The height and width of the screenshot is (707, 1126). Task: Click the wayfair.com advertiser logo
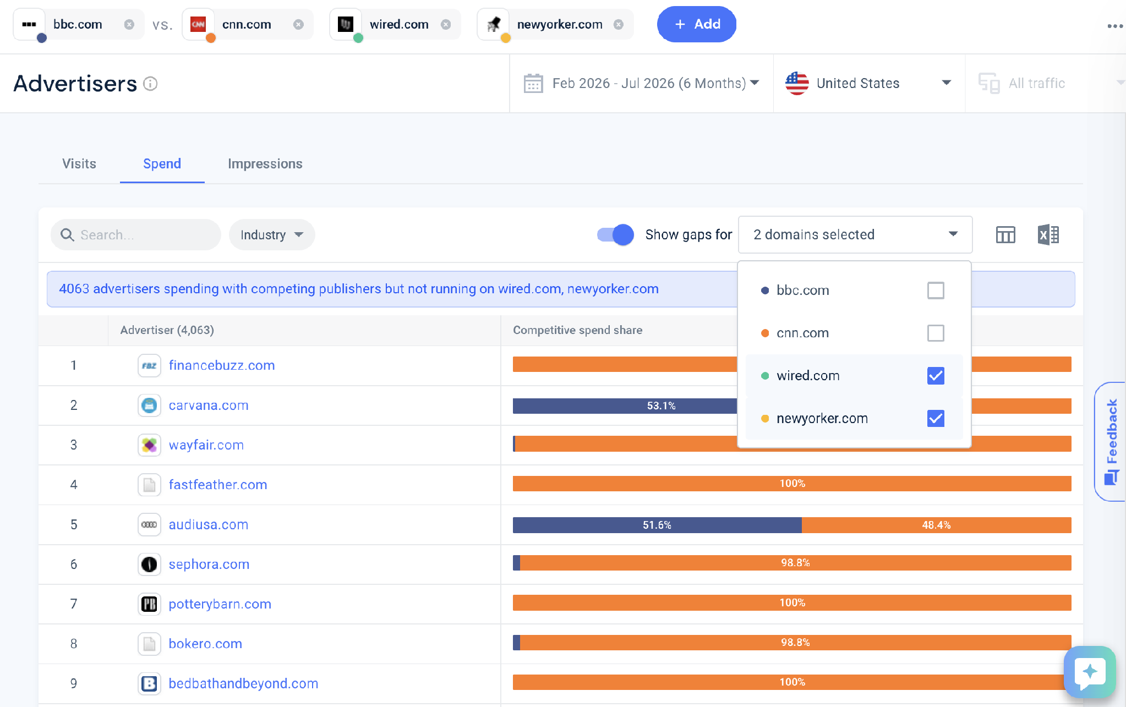(x=149, y=445)
